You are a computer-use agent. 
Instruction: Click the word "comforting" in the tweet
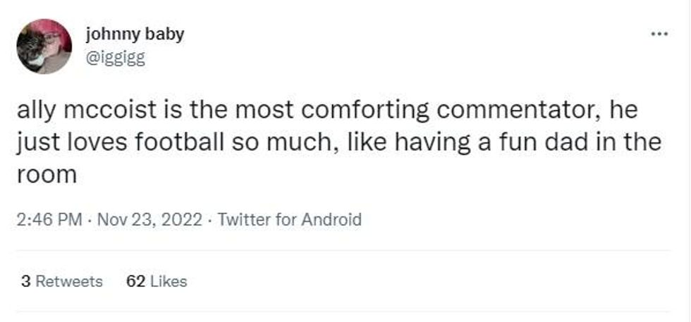coord(363,111)
